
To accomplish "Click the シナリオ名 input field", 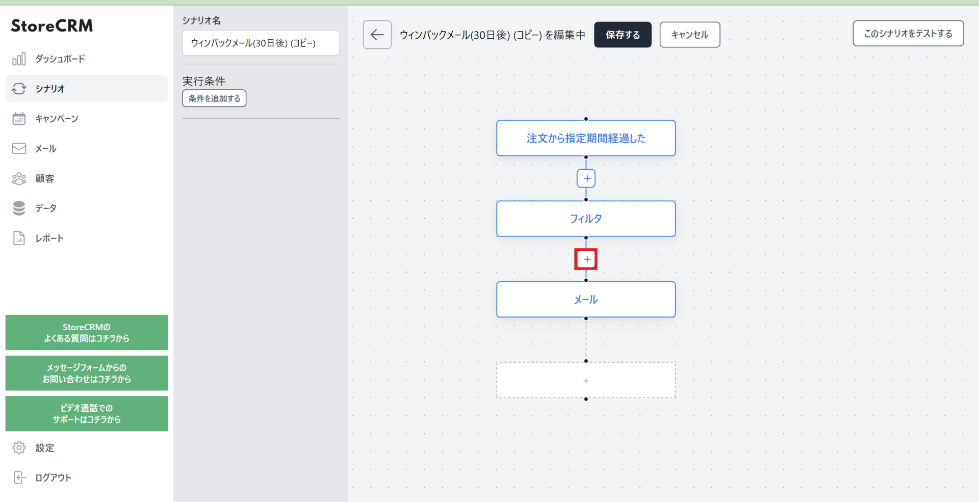I will pos(261,43).
